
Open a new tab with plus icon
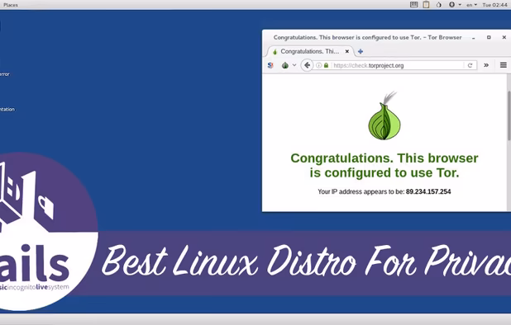pos(361,51)
